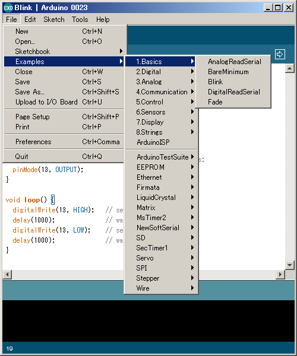Open Preferences from the File menu

(x=64, y=142)
